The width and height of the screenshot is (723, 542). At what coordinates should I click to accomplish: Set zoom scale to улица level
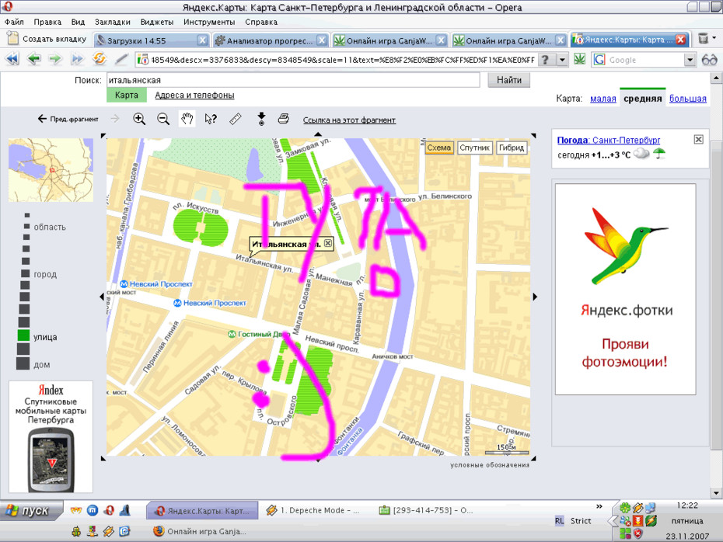tap(23, 335)
